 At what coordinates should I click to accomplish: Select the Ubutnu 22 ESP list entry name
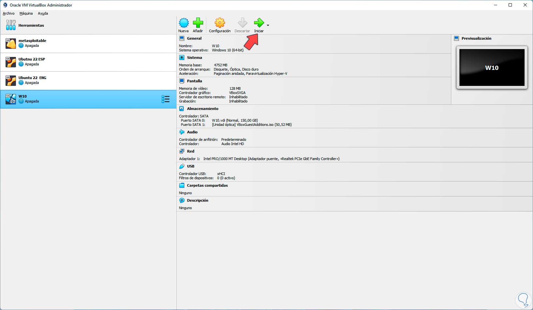click(32, 59)
